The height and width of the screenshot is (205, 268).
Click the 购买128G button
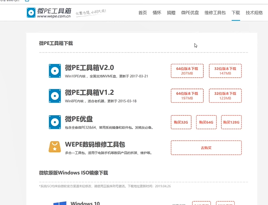231,122
